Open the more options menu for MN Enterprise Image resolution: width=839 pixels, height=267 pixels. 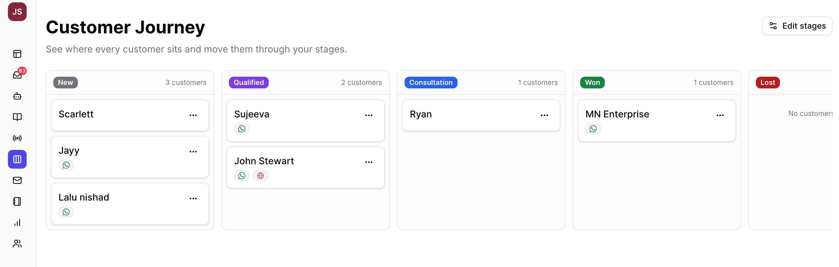tap(720, 115)
